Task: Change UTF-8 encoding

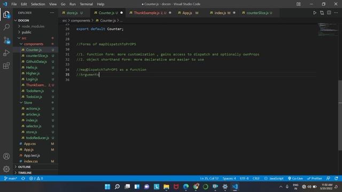Action: point(244,178)
